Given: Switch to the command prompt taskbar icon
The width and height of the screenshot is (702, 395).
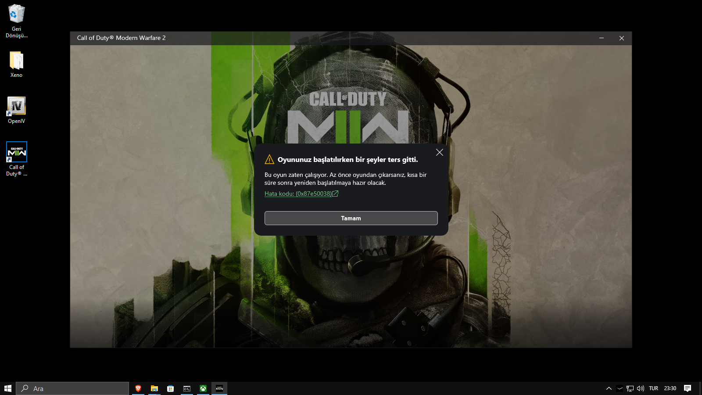Looking at the screenshot, I should click(x=187, y=388).
